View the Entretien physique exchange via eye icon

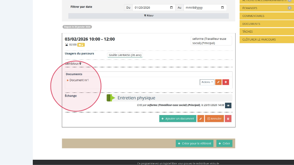click(228, 106)
